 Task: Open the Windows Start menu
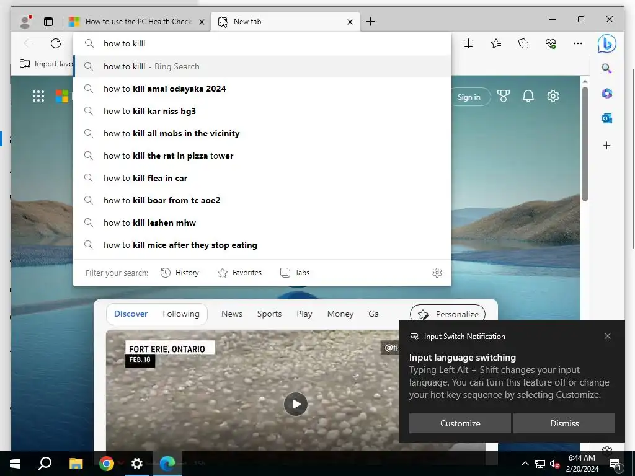[x=15, y=464]
